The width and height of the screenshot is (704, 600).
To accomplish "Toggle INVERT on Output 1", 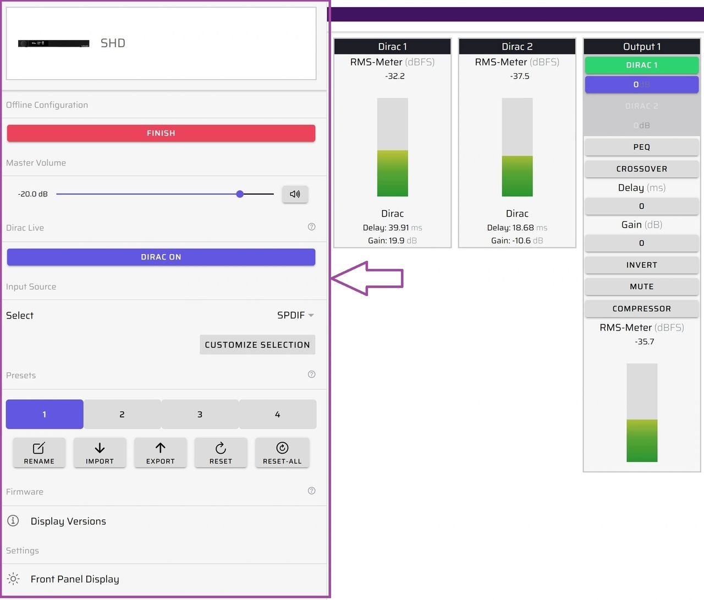I will pyautogui.click(x=641, y=265).
